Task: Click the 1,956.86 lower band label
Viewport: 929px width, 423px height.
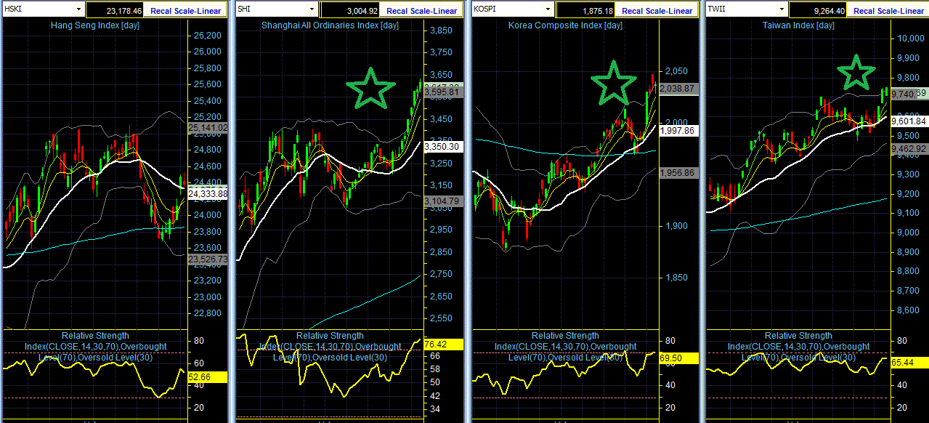Action: coord(679,173)
